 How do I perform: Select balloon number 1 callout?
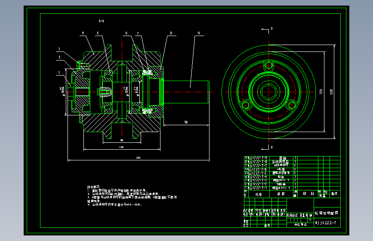tap(59, 72)
